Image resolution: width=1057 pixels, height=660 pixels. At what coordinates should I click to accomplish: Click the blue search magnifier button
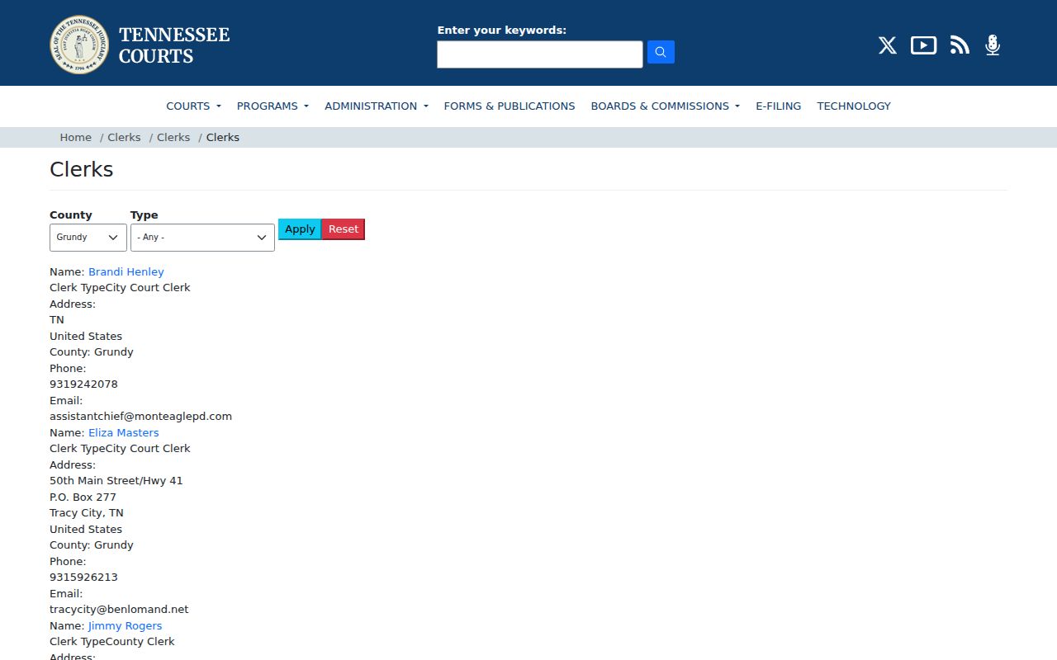pos(661,52)
